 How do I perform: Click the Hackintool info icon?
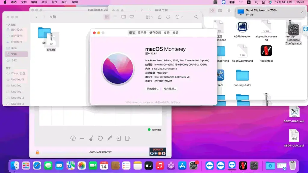pos(73,138)
